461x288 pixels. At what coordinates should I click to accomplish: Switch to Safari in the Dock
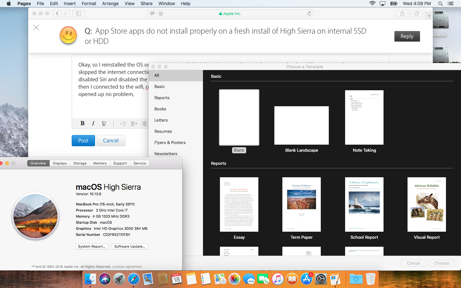(133, 279)
